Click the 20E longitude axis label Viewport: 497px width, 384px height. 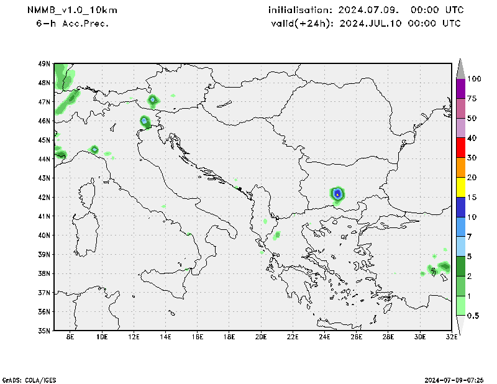(260, 337)
